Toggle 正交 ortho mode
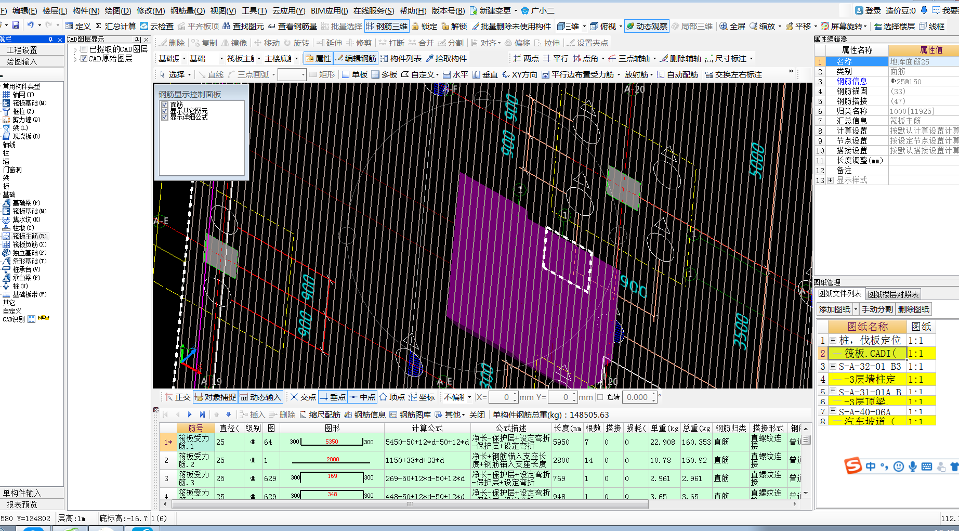This screenshot has height=531, width=959. pos(178,397)
